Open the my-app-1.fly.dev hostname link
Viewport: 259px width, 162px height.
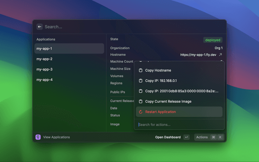[x=199, y=55]
